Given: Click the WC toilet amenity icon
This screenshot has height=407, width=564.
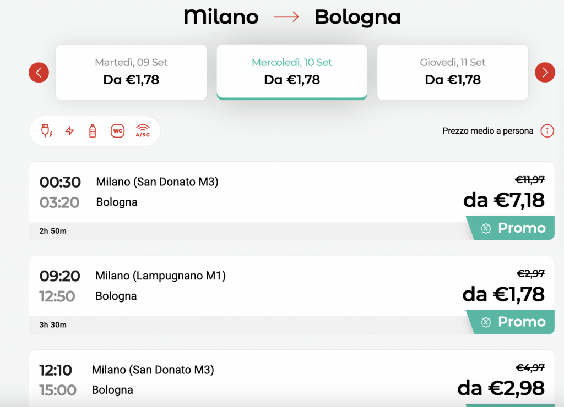Looking at the screenshot, I should (x=118, y=131).
